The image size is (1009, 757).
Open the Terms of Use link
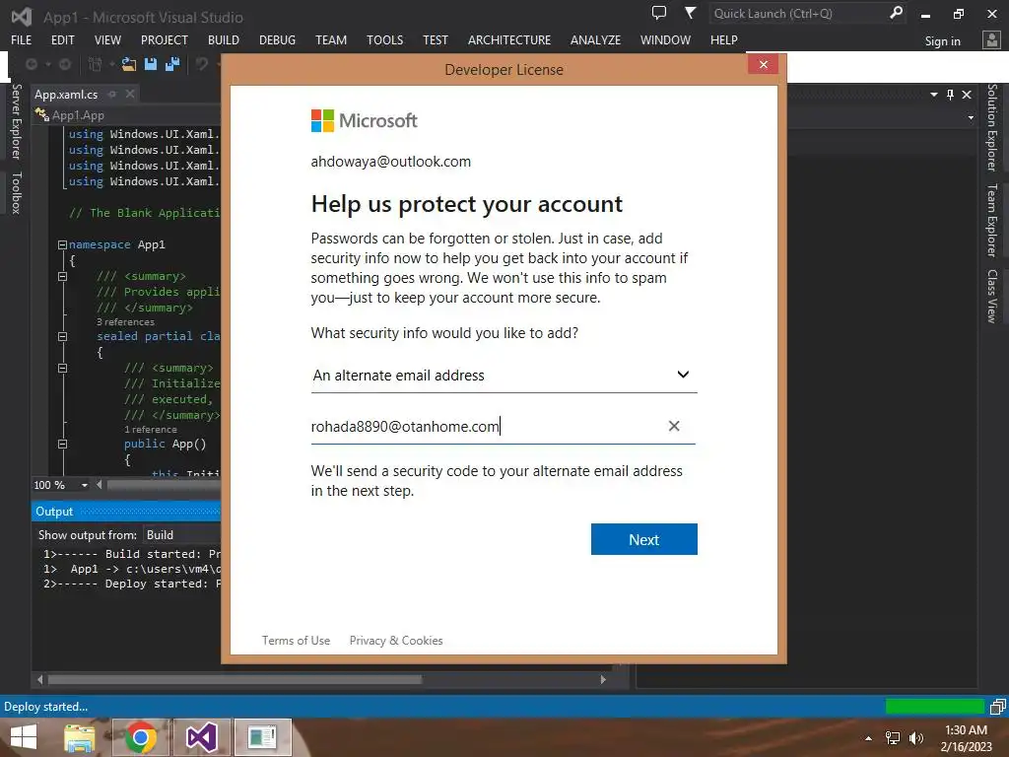(296, 641)
